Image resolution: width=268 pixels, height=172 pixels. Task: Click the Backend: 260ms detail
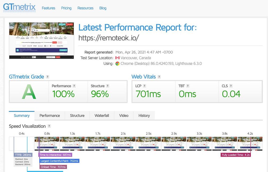[23, 164]
